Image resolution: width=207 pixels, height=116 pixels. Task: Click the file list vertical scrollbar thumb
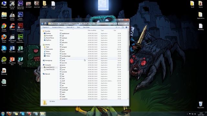[x=128, y=51]
